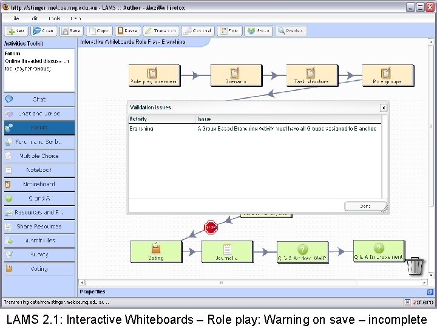
Task: Save the sequence with Save button
Action: (72, 31)
